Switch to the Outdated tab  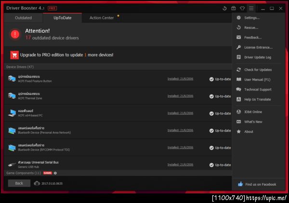[23, 18]
